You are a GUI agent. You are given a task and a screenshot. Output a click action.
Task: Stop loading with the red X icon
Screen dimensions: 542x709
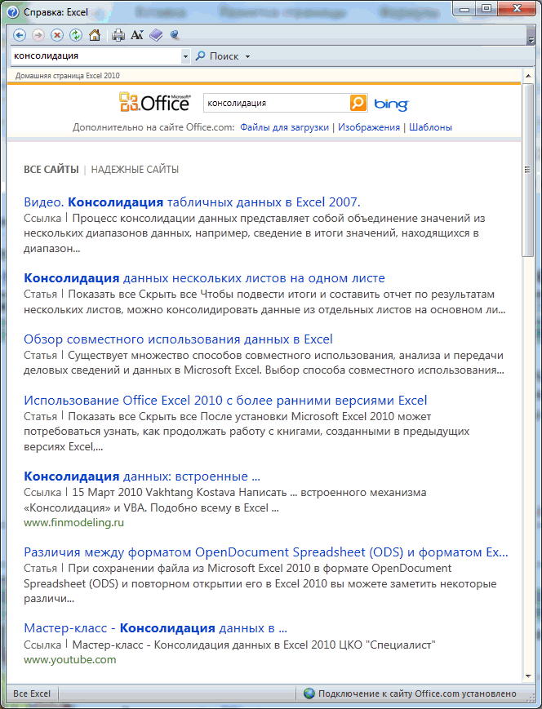click(x=57, y=35)
